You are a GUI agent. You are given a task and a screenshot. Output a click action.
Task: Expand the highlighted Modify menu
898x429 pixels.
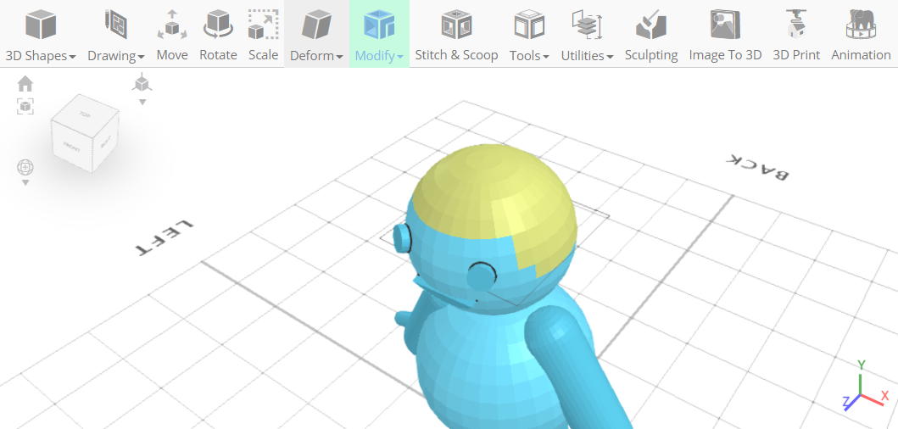click(379, 35)
